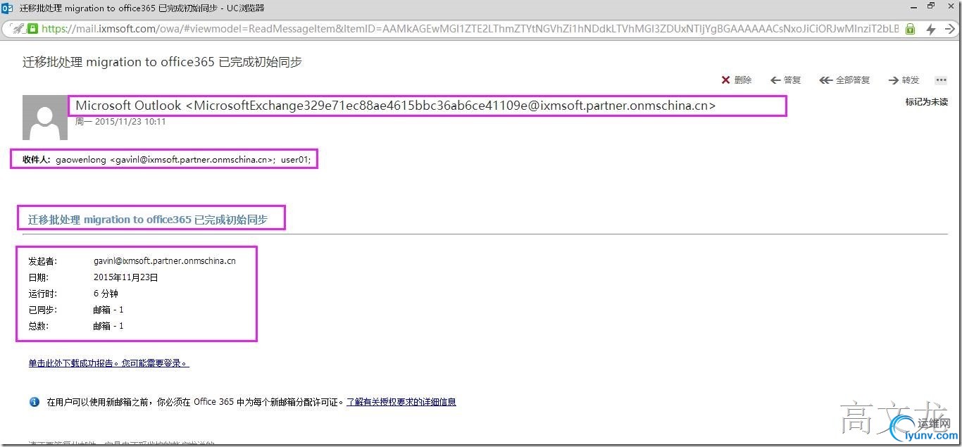Mark the message as unread (标记为未读)
Screen dimensions: 962x447
(x=926, y=102)
